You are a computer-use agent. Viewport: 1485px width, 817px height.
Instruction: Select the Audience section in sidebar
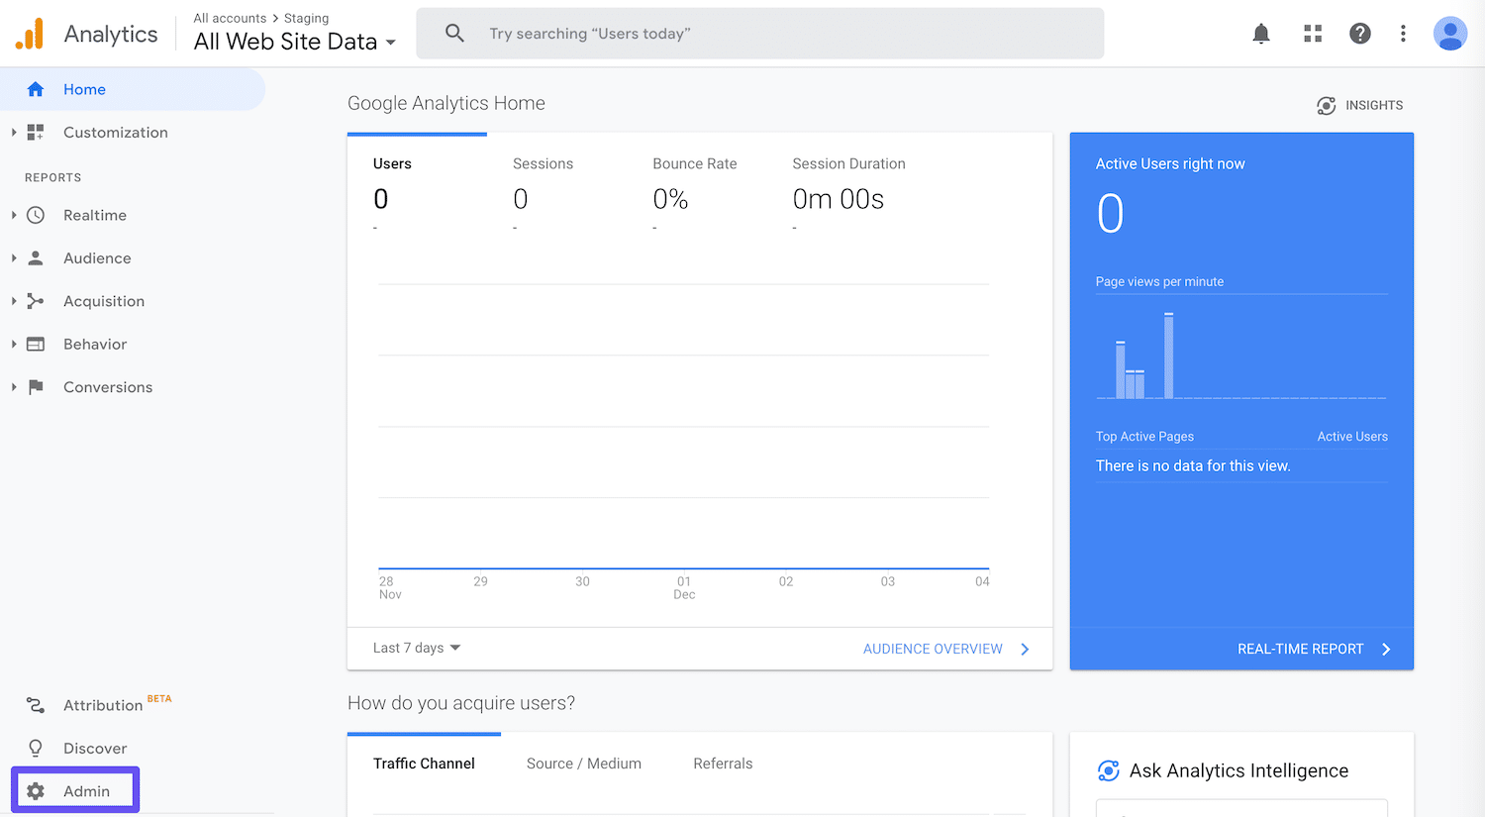(x=96, y=257)
